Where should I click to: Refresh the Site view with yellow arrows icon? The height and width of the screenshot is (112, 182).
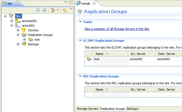click(65, 10)
